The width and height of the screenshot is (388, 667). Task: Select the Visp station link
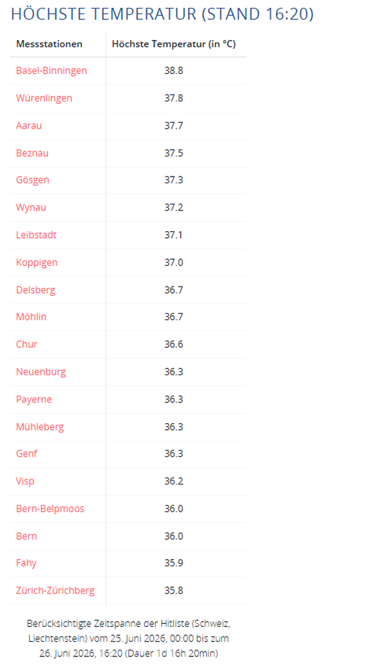[x=25, y=482]
